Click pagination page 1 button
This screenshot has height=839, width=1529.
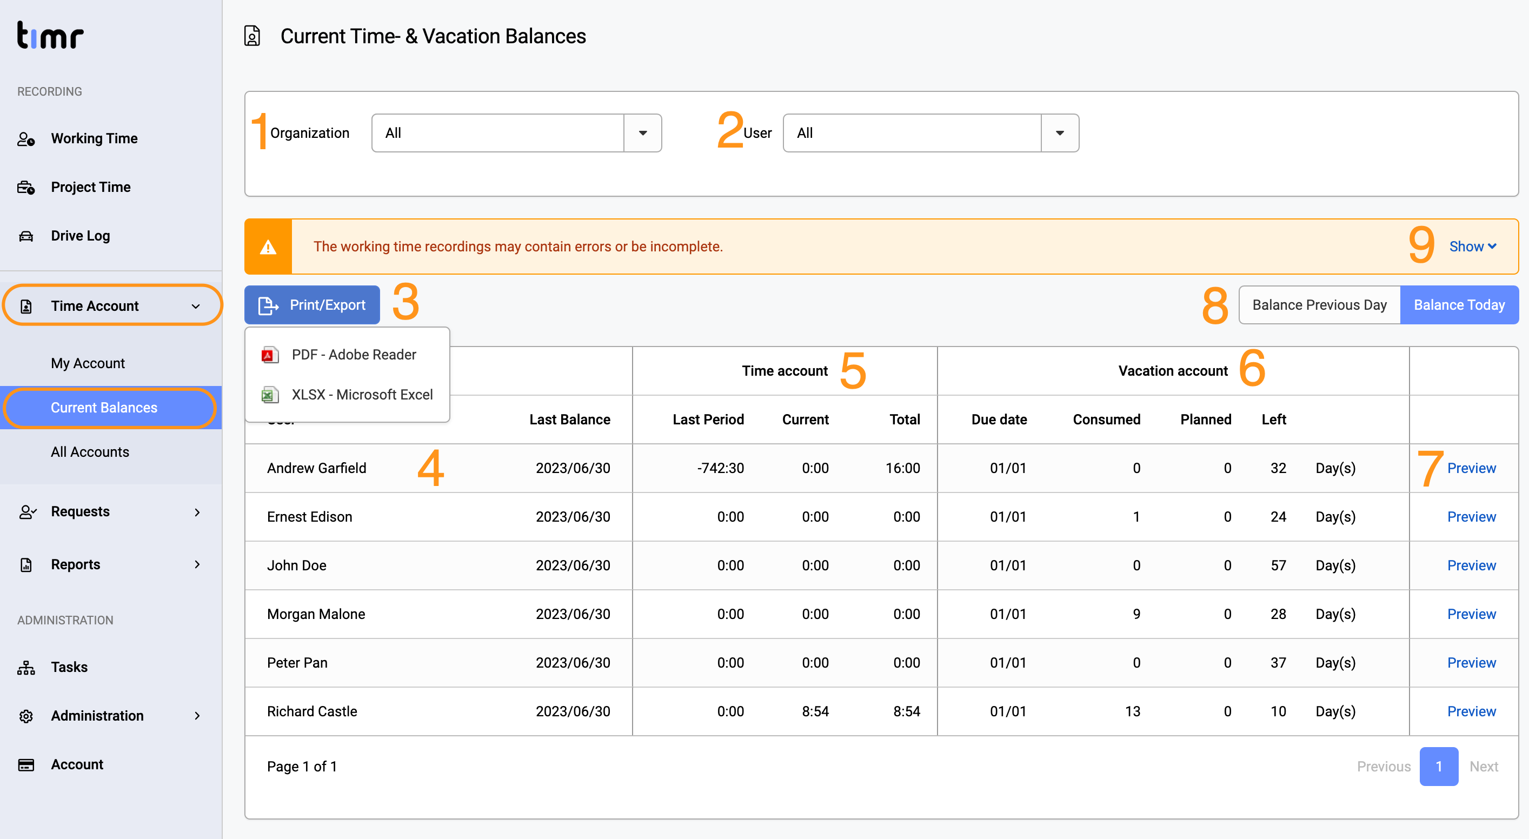pos(1439,767)
